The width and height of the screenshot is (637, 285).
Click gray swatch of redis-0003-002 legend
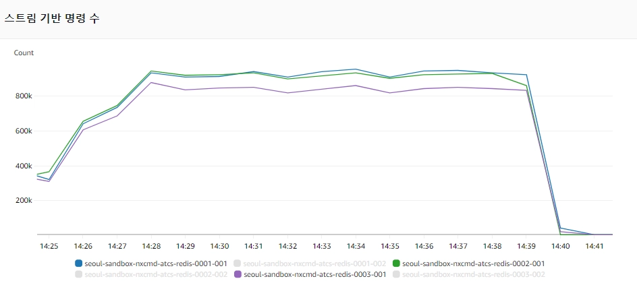(x=397, y=274)
